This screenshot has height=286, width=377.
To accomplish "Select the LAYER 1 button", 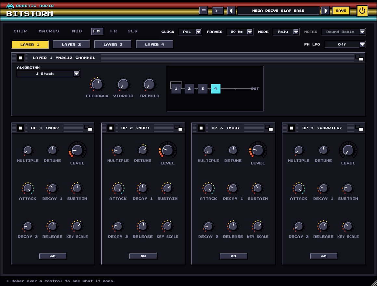I will [x=30, y=45].
